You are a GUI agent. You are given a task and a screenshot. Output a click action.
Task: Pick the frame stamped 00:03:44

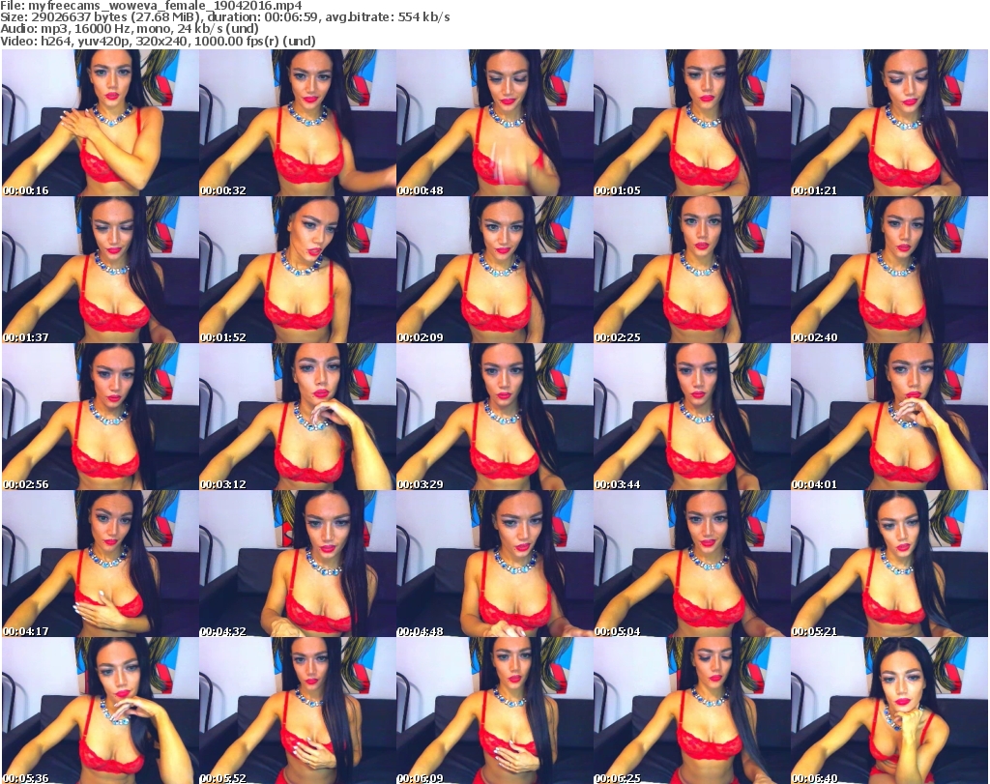tap(691, 418)
